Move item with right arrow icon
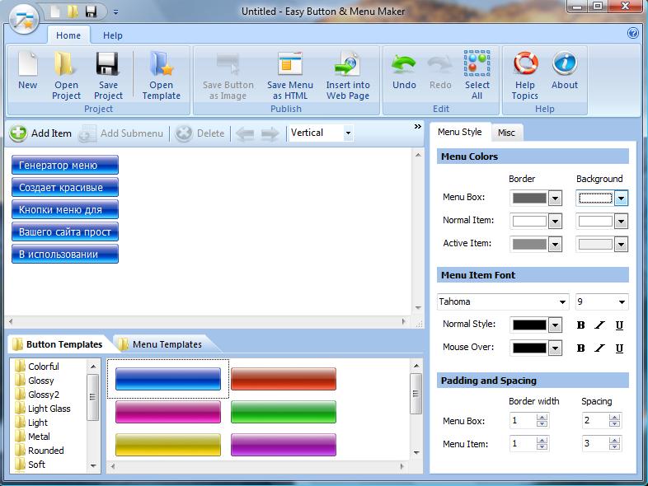Viewport: 648px width, 486px height. pos(270,133)
